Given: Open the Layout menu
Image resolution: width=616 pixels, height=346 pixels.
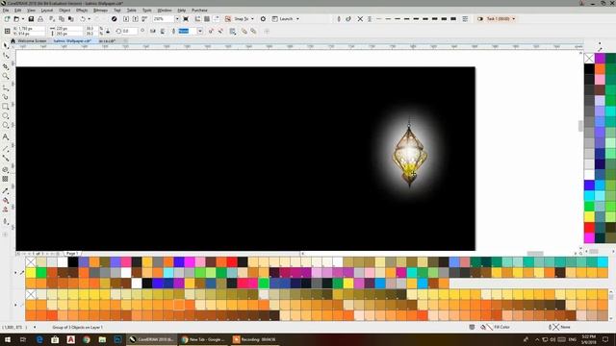Looking at the screenshot, I should point(47,11).
